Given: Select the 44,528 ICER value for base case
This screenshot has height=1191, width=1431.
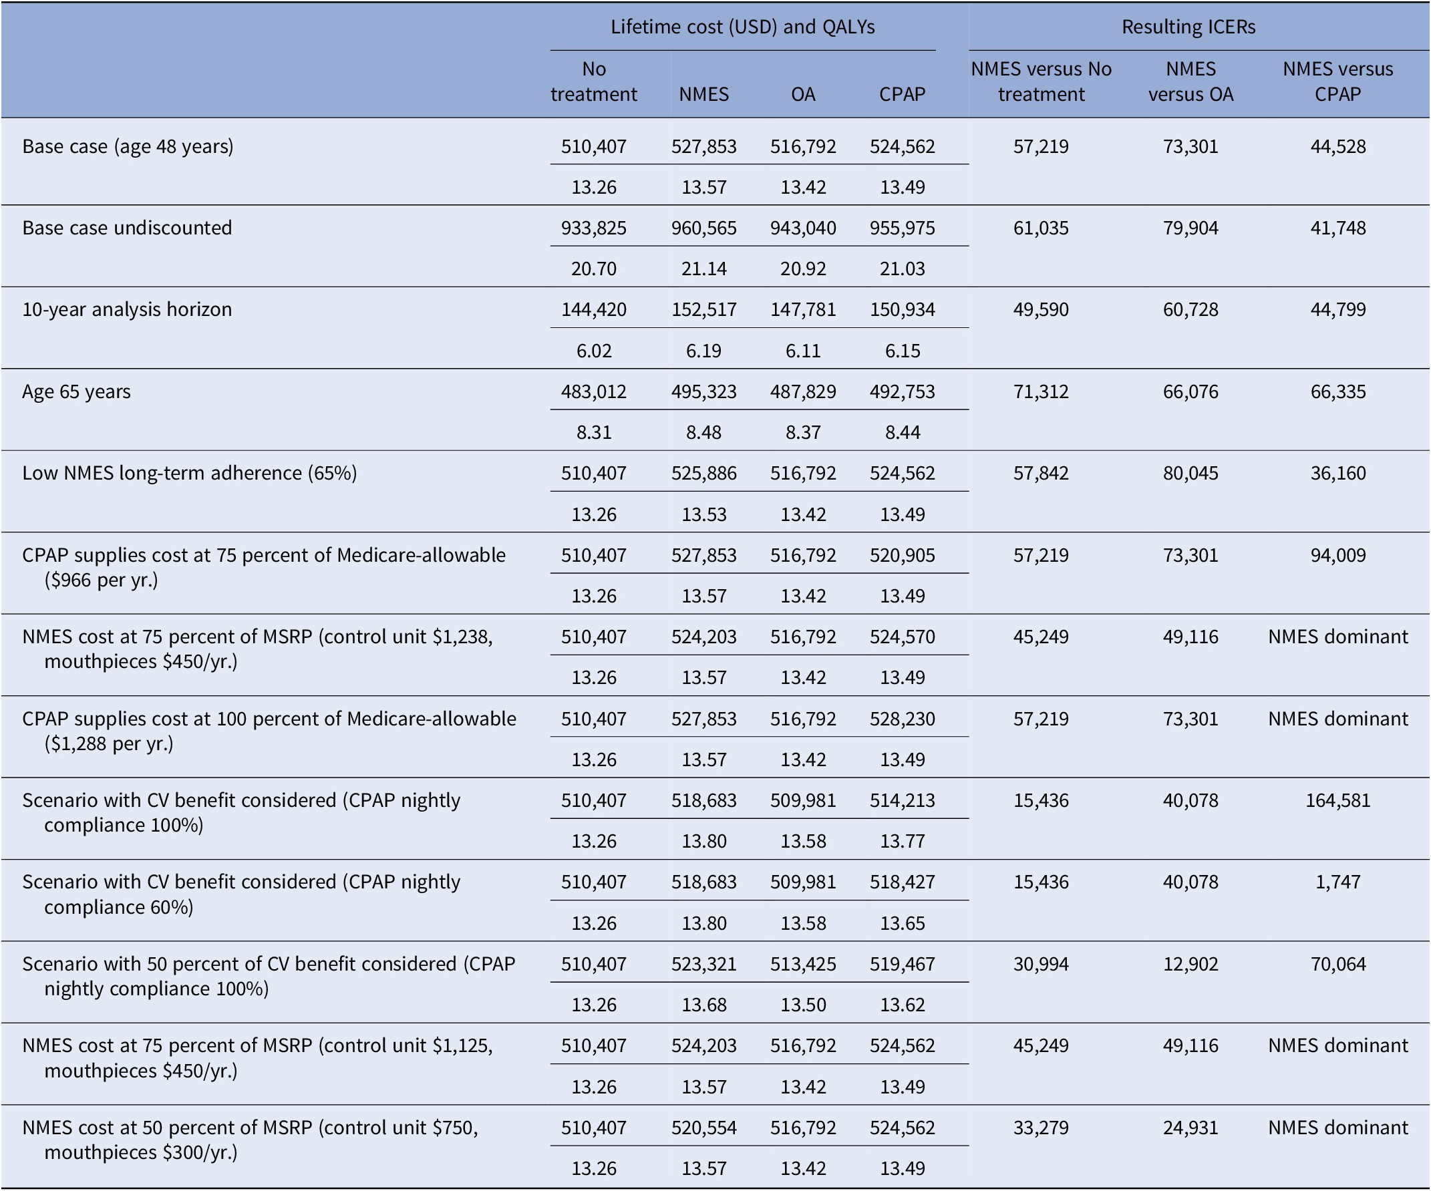Looking at the screenshot, I should click(x=1337, y=145).
